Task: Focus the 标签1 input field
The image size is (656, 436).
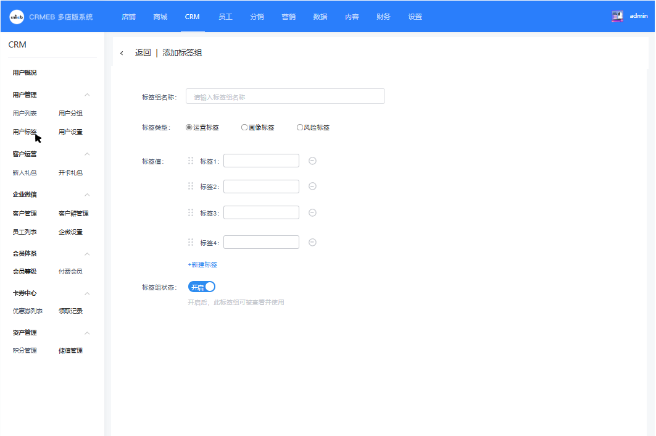Action: coord(262,161)
